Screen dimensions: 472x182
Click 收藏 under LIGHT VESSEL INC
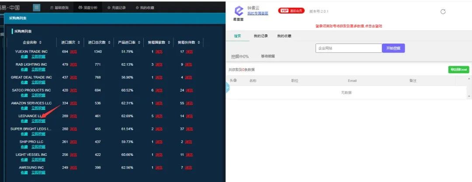click(24, 159)
